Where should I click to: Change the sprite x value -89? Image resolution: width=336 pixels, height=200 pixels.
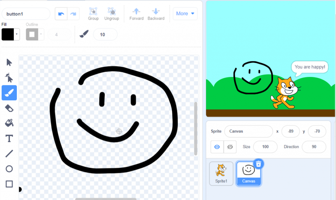pyautogui.click(x=291, y=131)
